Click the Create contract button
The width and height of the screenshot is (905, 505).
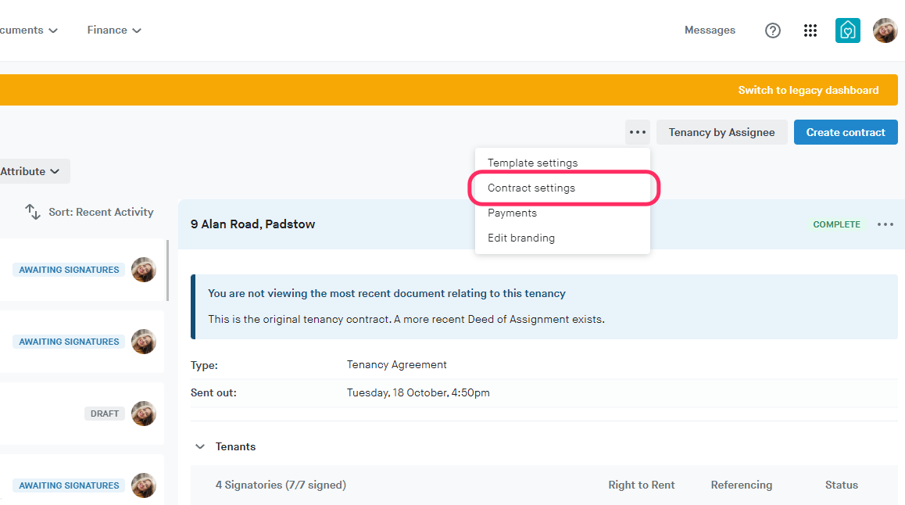(x=846, y=132)
